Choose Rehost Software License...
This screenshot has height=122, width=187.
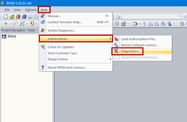tap(142, 45)
